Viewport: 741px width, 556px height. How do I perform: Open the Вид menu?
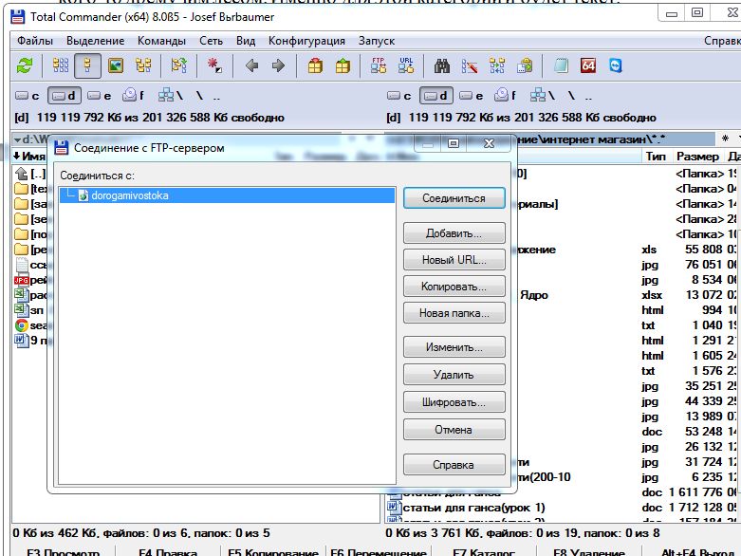(246, 41)
